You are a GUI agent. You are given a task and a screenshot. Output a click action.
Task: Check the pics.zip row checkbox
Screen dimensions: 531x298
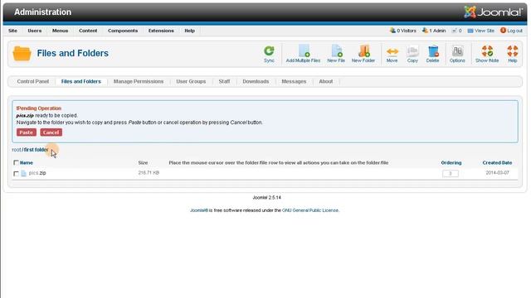point(16,173)
